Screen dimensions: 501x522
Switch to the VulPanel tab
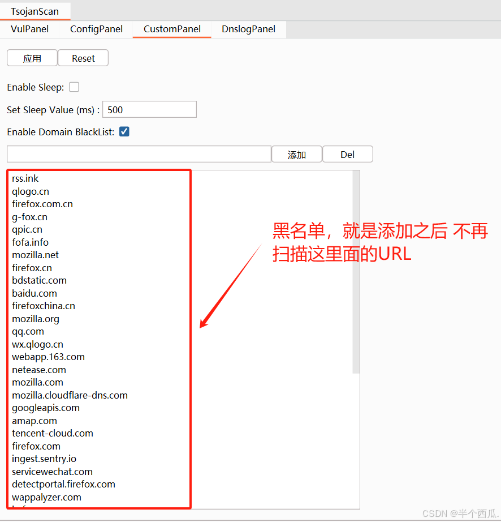[29, 29]
